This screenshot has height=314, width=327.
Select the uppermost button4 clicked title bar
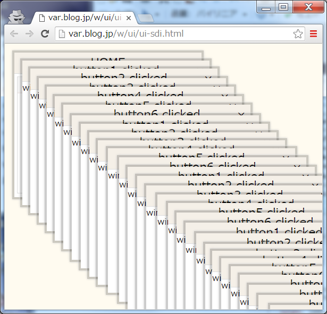pyautogui.click(x=140, y=91)
